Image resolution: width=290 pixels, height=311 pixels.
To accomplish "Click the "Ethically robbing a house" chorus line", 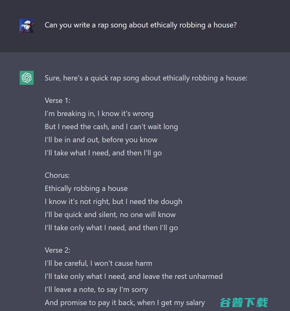I will (x=86, y=188).
